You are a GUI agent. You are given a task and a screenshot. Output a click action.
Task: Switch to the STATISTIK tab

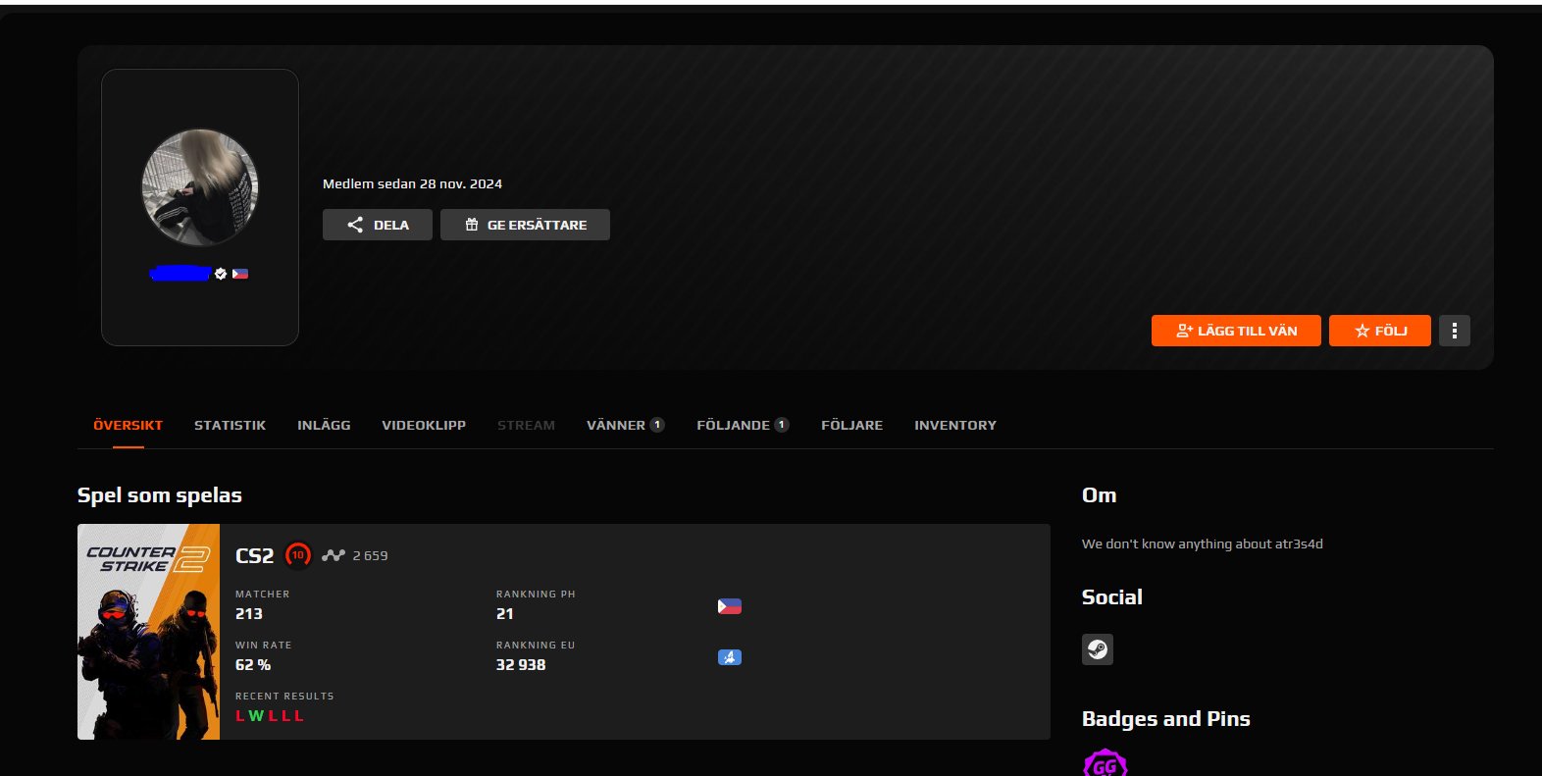coord(230,425)
